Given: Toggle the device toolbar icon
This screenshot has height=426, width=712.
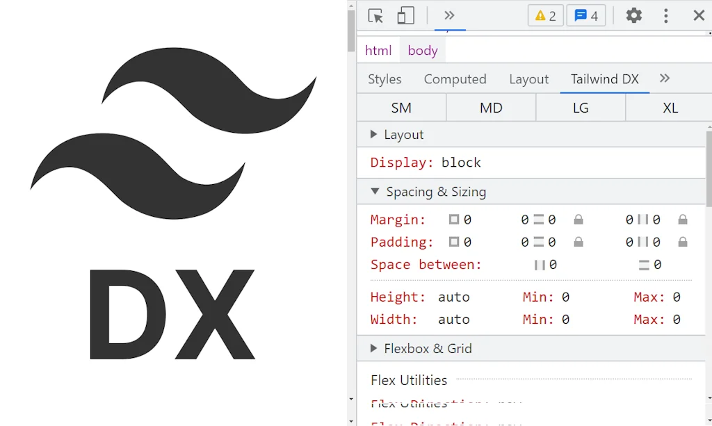Looking at the screenshot, I should (x=405, y=16).
